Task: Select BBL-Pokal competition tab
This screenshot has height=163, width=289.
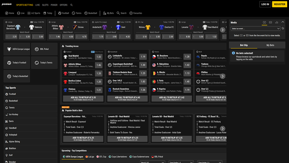Action: 157,157
